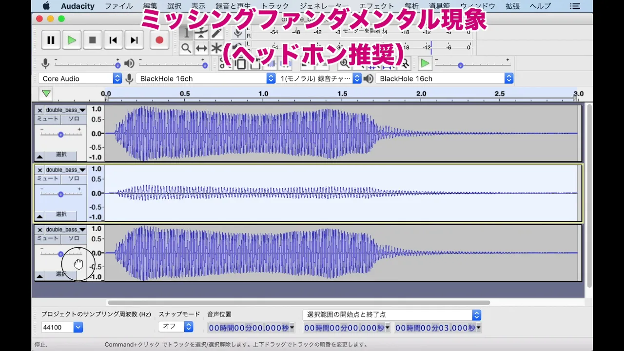624x351 pixels.
Task: Mute the first double_bass track
Action: (x=48, y=119)
